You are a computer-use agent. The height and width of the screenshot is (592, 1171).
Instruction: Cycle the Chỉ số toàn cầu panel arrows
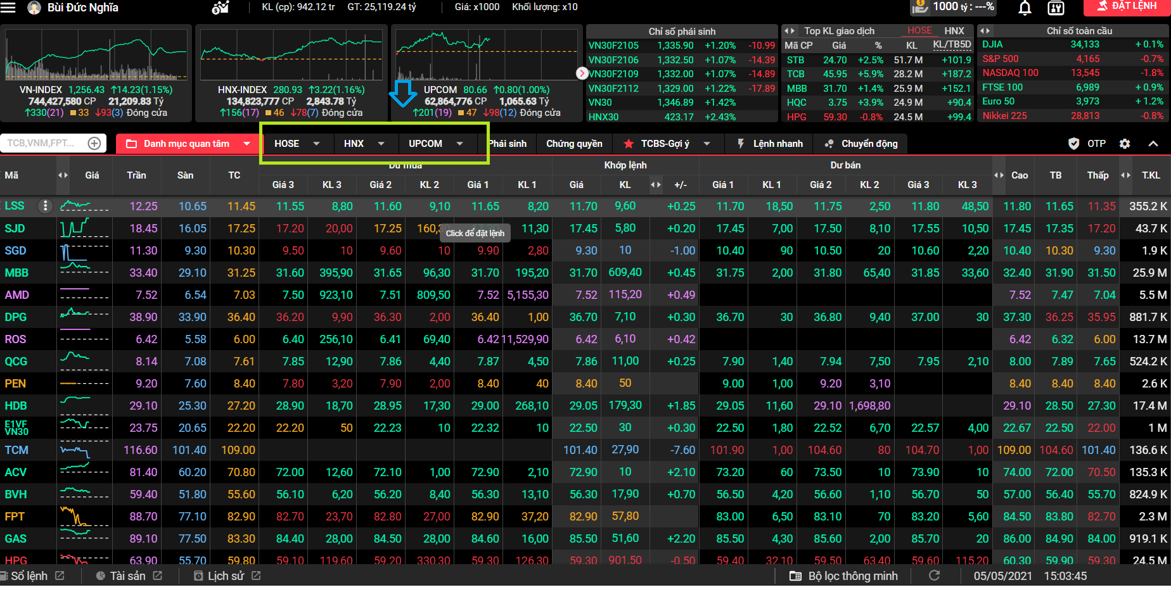[985, 30]
